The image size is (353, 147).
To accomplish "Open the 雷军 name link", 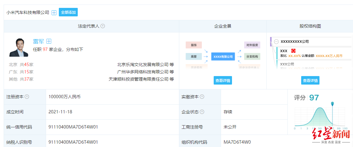I will click(x=38, y=42).
